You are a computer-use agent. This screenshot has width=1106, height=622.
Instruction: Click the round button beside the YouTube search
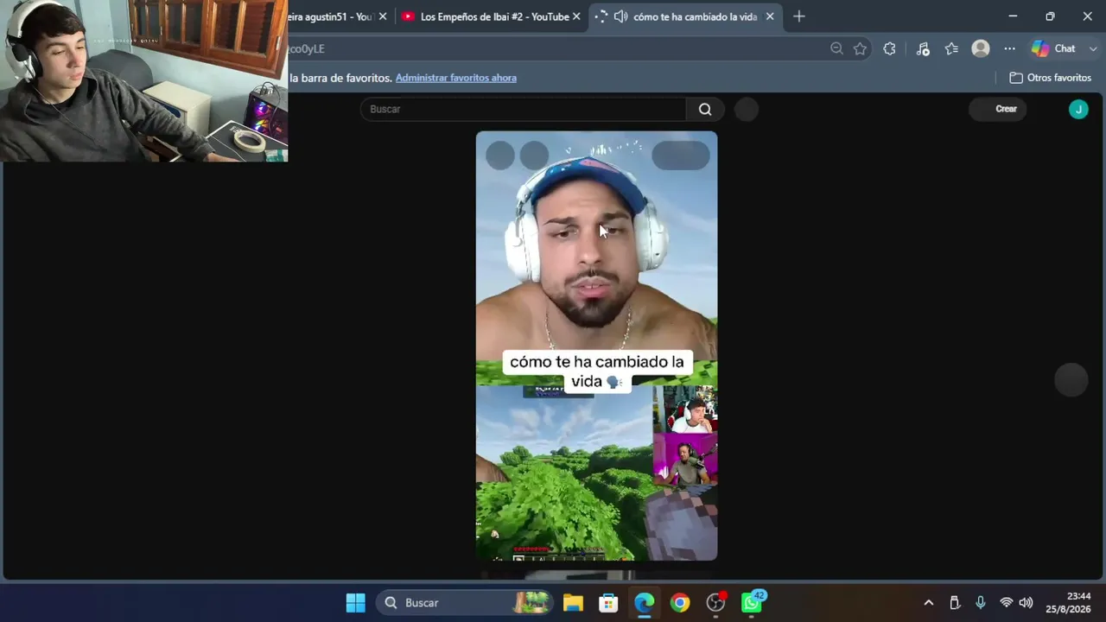click(746, 109)
